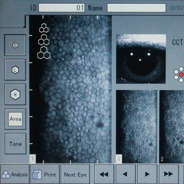Select the bottom white fixation point
The width and height of the screenshot is (184, 184).
(x=181, y=80)
